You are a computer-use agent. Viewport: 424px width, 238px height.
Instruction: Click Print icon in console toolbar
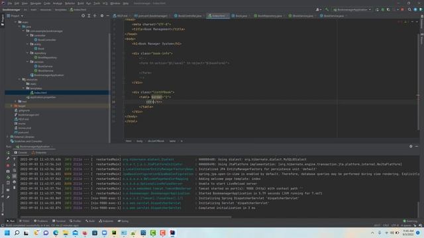coord(15,182)
